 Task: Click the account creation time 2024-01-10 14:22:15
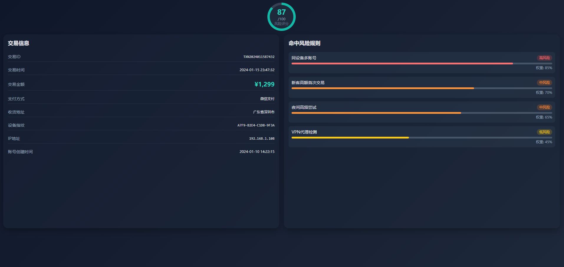pyautogui.click(x=257, y=152)
